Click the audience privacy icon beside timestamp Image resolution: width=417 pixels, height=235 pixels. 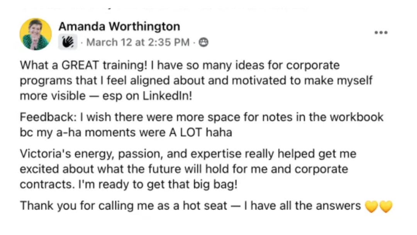(203, 42)
